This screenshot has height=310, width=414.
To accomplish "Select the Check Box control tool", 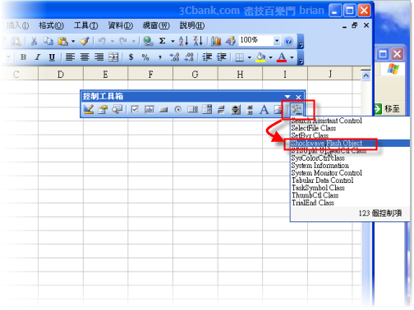I will [x=135, y=110].
